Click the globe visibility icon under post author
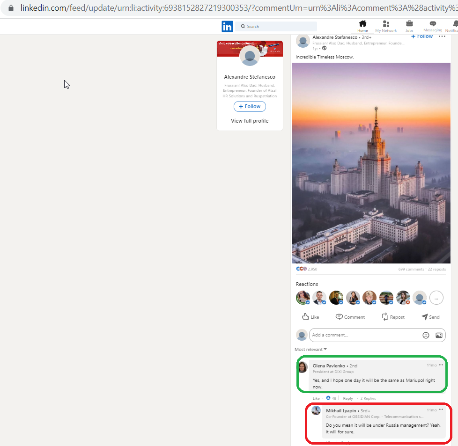Viewport: 458px width, 446px height. pyautogui.click(x=324, y=48)
